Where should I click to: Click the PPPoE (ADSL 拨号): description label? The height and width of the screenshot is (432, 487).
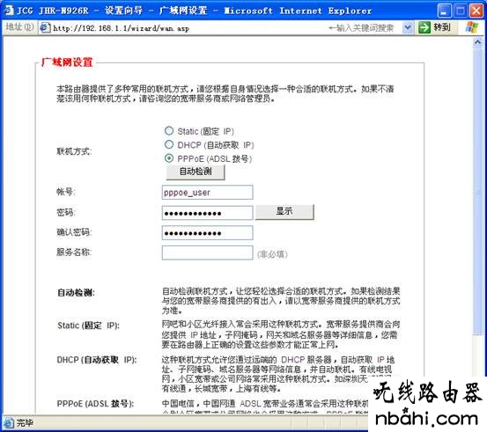[x=96, y=404]
